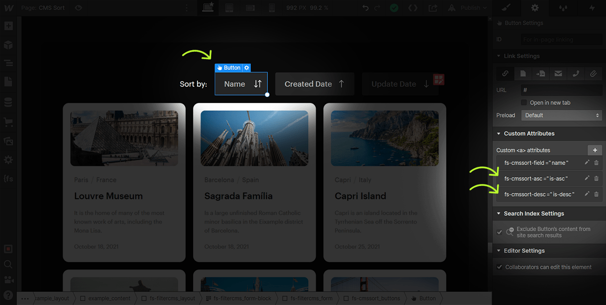Screen dimensions: 606x305
Task: Select the URL link type icon
Action: point(505,74)
